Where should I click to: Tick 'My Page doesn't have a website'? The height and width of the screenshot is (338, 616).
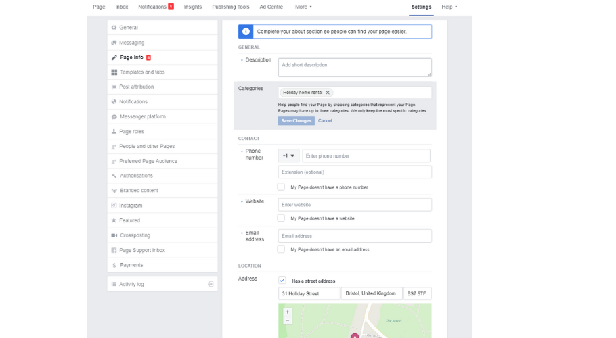pyautogui.click(x=281, y=218)
